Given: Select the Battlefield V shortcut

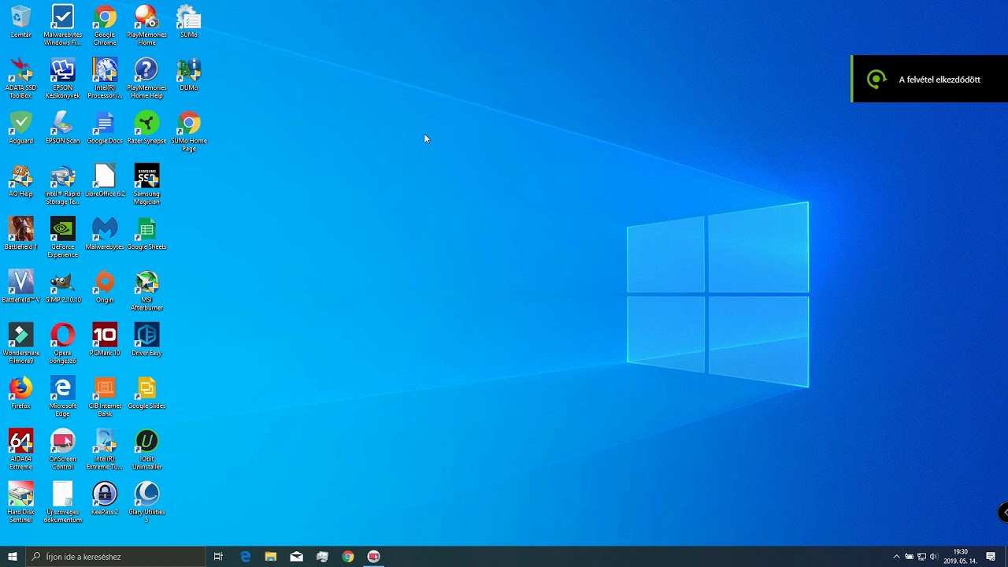Looking at the screenshot, I should [x=20, y=286].
